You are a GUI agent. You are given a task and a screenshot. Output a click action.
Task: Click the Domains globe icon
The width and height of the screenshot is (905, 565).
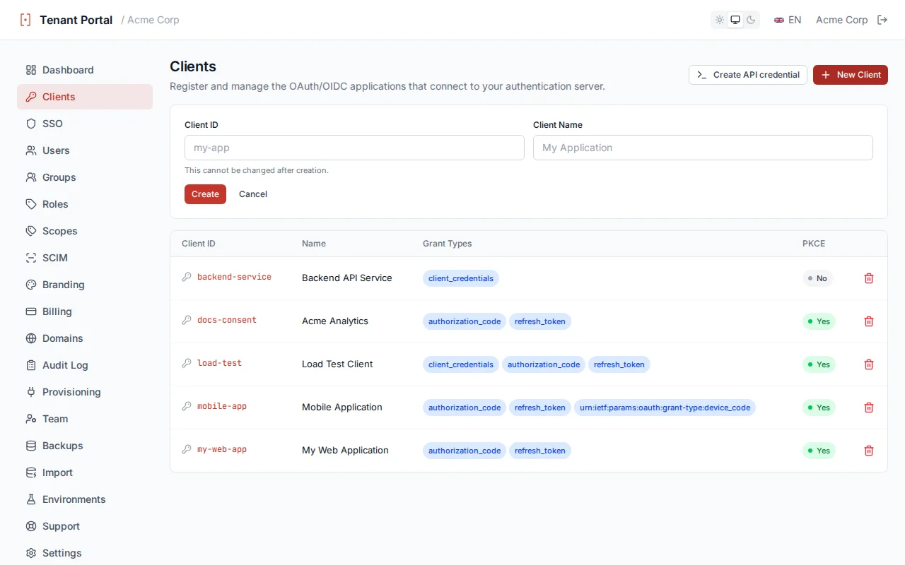tap(31, 338)
